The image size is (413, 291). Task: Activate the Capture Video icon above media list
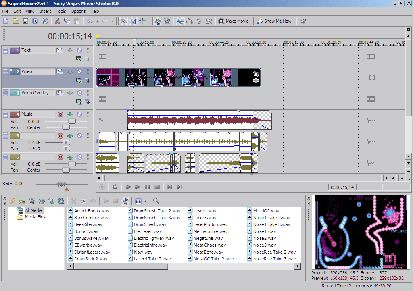pos(32,201)
